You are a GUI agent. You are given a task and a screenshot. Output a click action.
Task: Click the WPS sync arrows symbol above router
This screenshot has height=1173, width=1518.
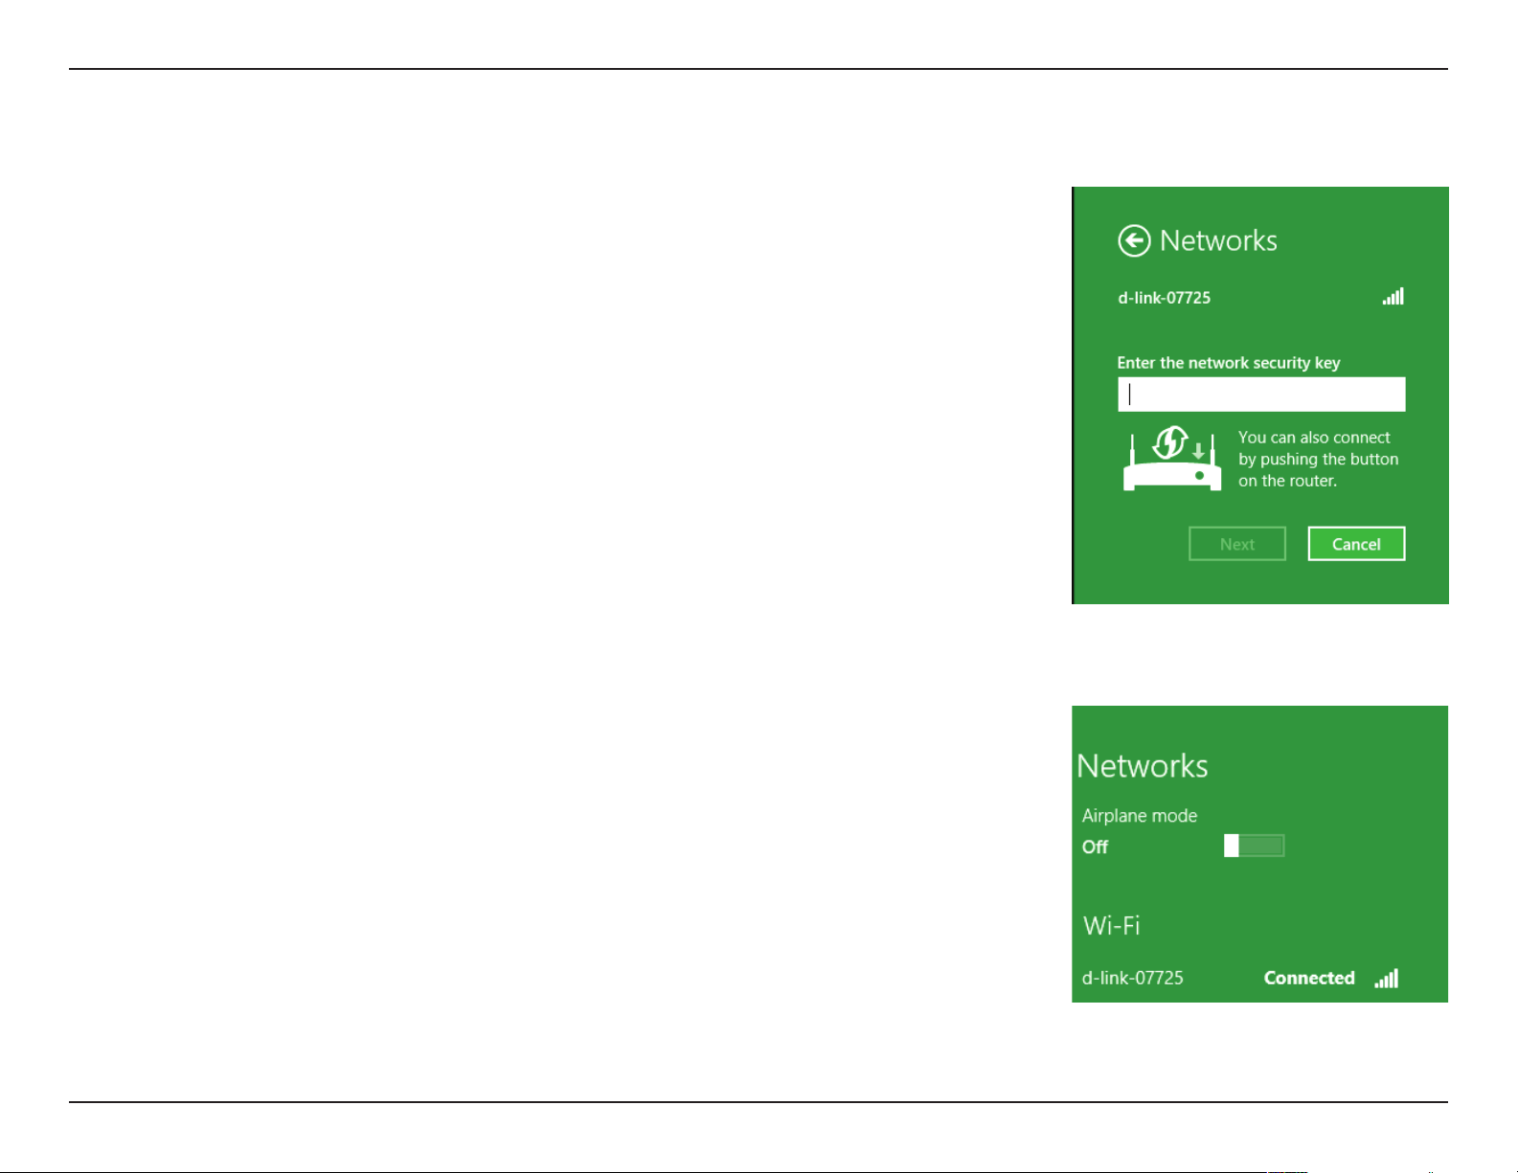1170,442
